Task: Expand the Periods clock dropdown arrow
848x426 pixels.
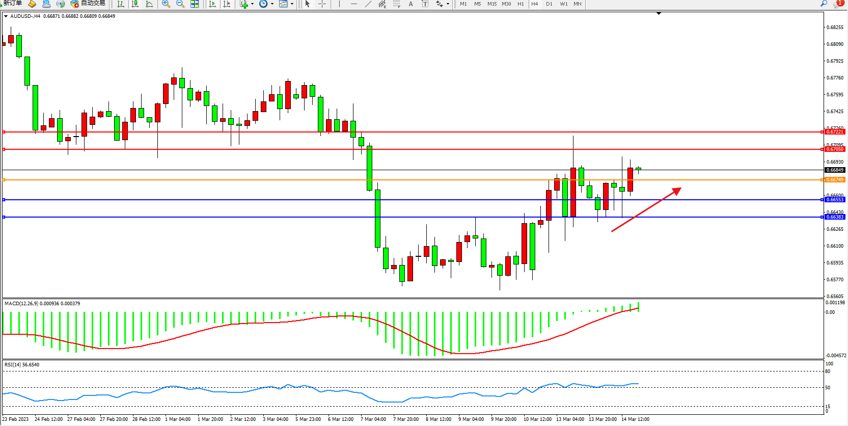Action: click(272, 4)
